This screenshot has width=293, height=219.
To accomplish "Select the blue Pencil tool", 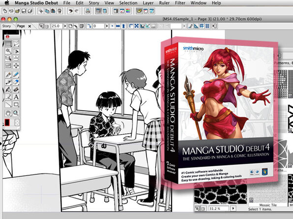I will tap(16, 74).
